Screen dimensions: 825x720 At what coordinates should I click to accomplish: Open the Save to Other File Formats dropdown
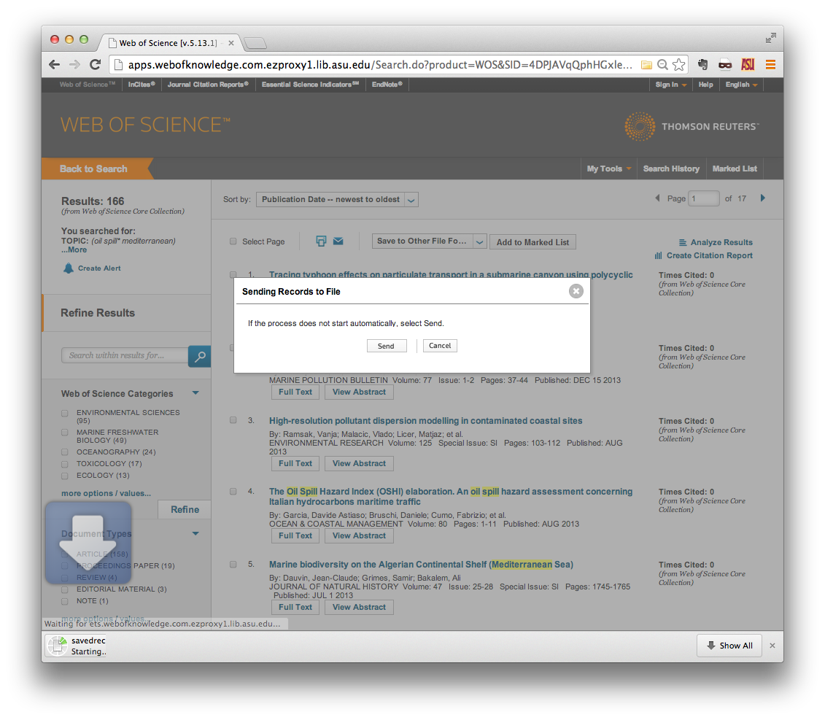tap(429, 241)
